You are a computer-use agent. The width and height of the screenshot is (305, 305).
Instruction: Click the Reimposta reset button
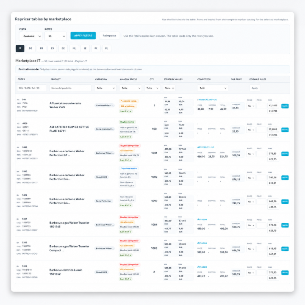(109, 36)
